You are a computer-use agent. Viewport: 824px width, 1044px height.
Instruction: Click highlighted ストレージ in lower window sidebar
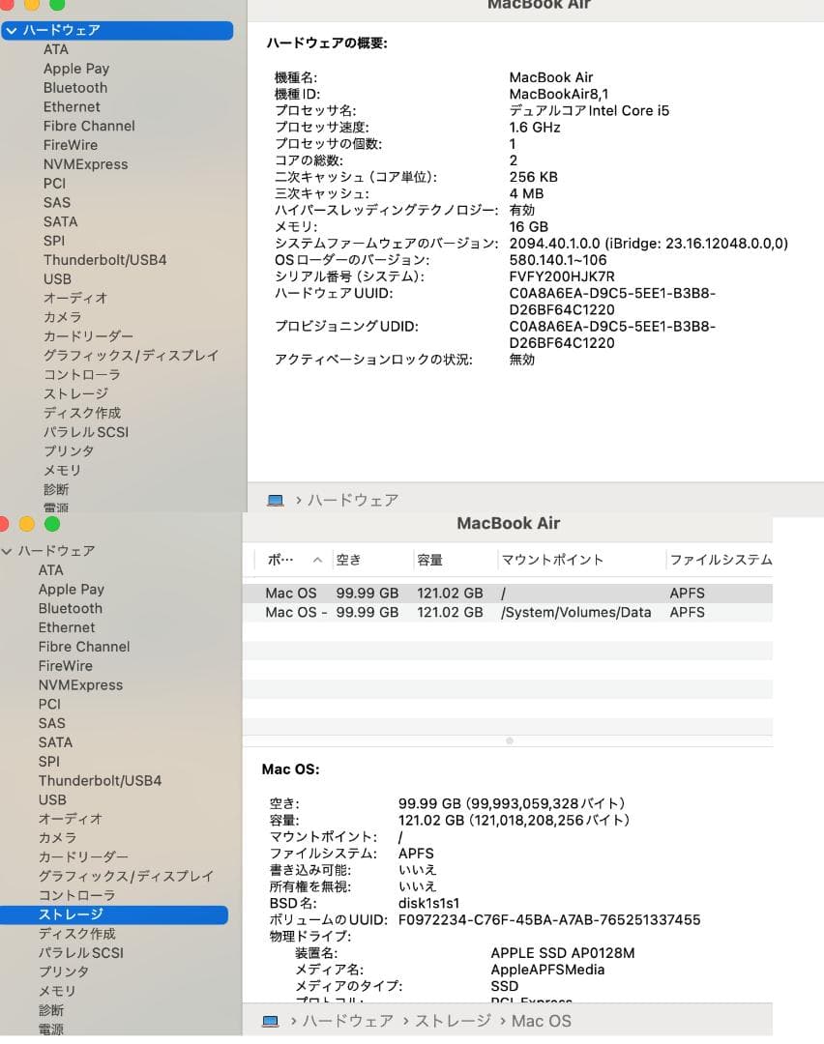(x=114, y=914)
